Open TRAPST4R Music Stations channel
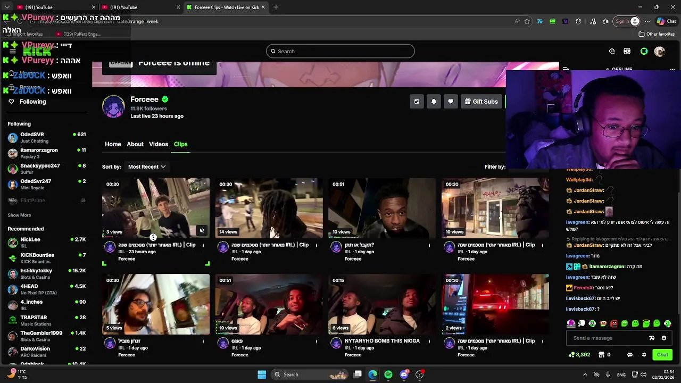The image size is (681, 383). tap(47, 320)
